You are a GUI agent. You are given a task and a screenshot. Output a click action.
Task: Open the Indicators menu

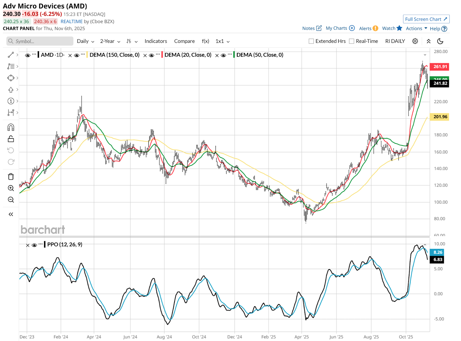tap(156, 41)
